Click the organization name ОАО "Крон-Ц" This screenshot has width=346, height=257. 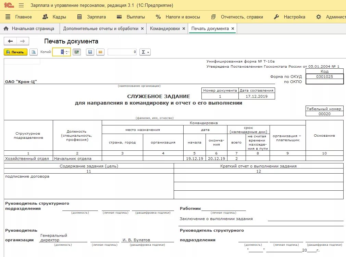21,81
